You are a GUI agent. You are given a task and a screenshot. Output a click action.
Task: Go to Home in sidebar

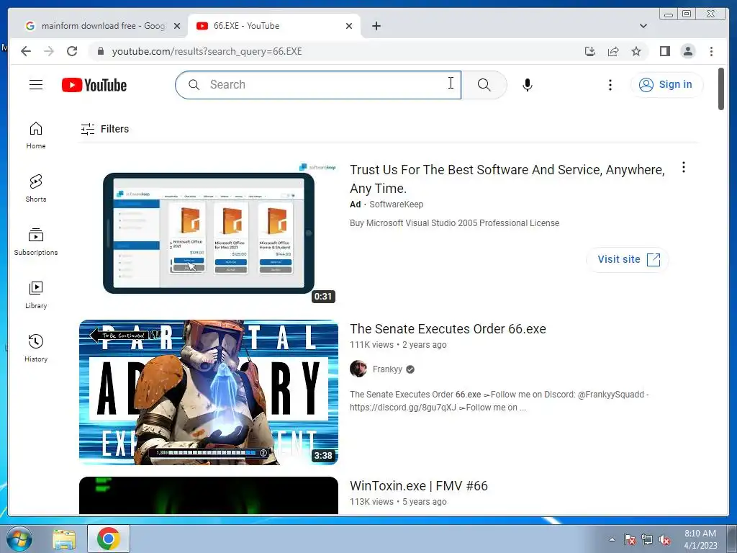pos(36,135)
